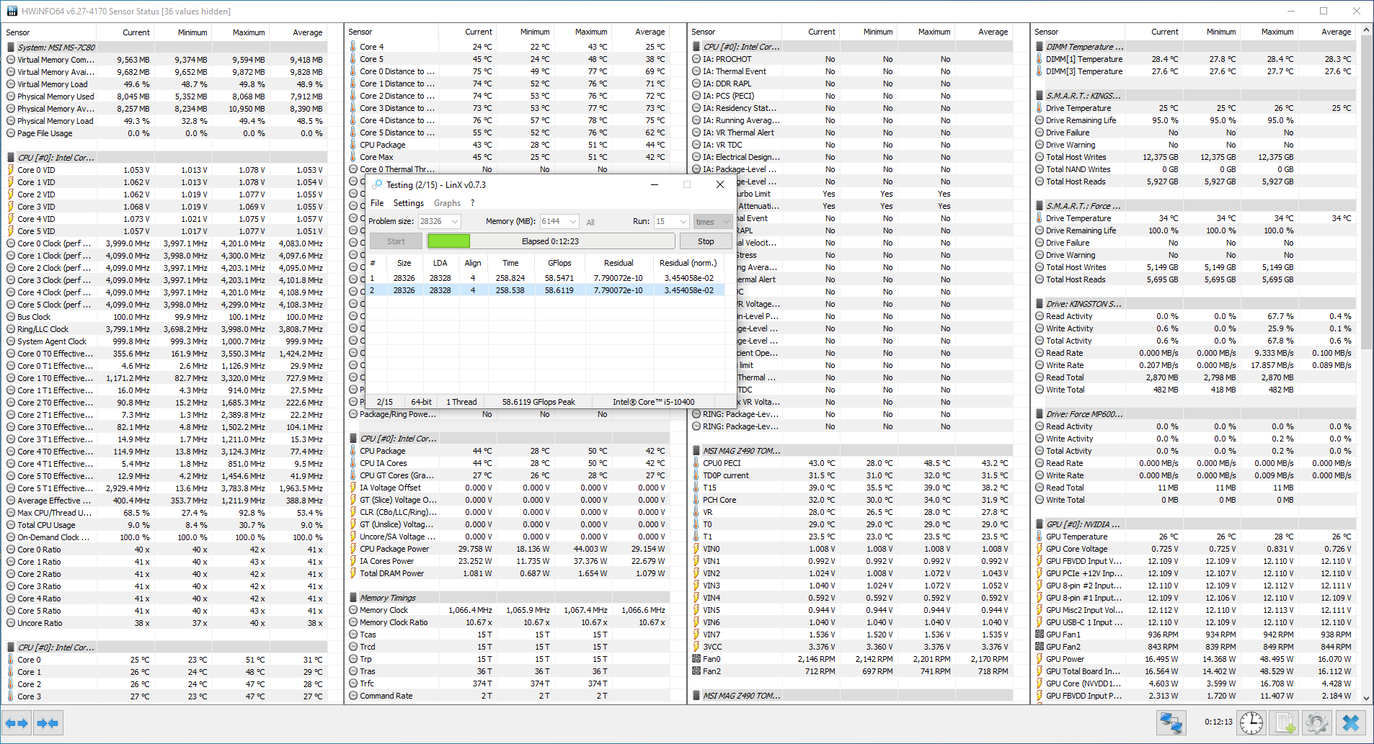Click the clock reset timer icon
The image size is (1374, 744).
coord(1251,722)
